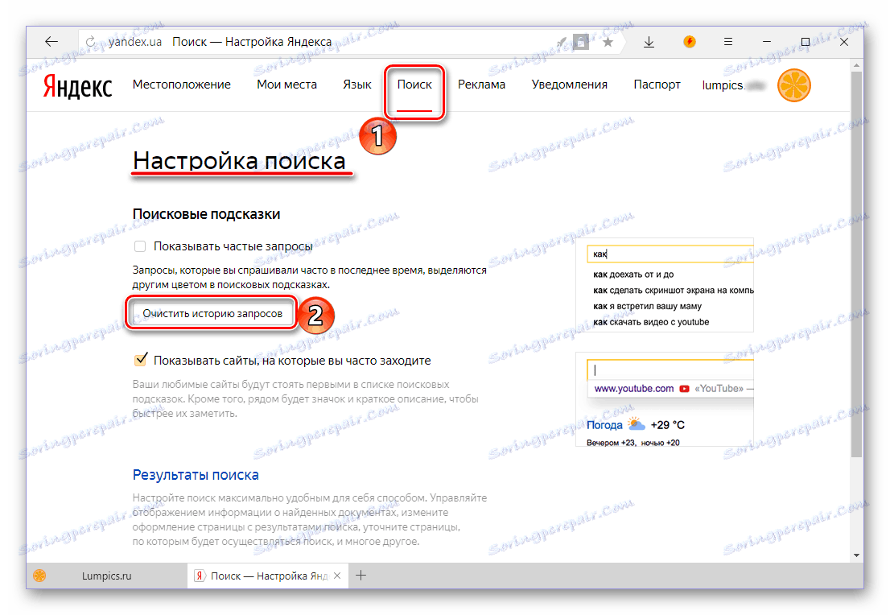Click the Поисковые подсказки heading
Image resolution: width=890 pixels, height=615 pixels.
pos(206,214)
